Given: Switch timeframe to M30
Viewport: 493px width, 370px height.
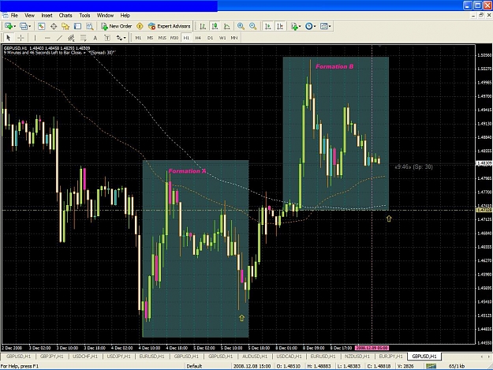Looking at the screenshot, I should [x=174, y=38].
